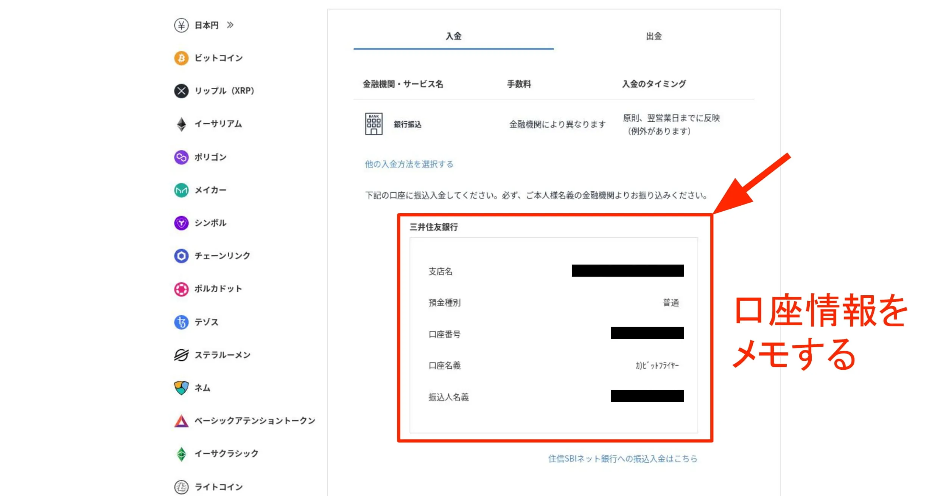
Task: Select the Bitcoin icon in the sidebar
Action: click(182, 57)
